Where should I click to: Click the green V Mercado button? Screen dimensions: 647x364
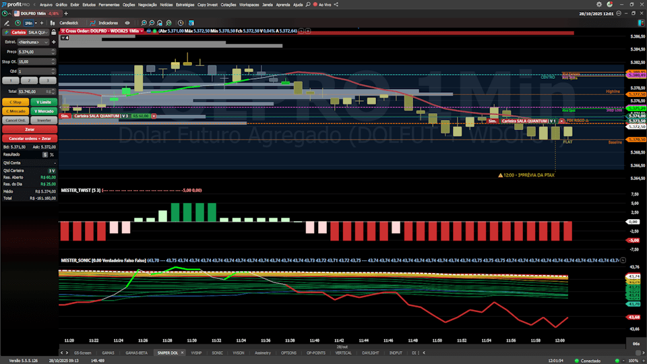[x=44, y=111]
